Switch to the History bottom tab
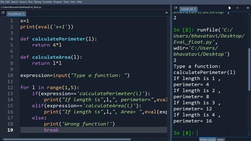The height and width of the screenshot is (141, 251). (x=220, y=139)
